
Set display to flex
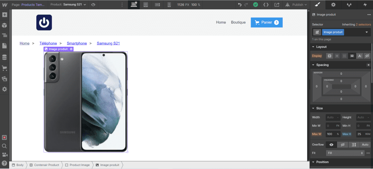click(x=337, y=56)
